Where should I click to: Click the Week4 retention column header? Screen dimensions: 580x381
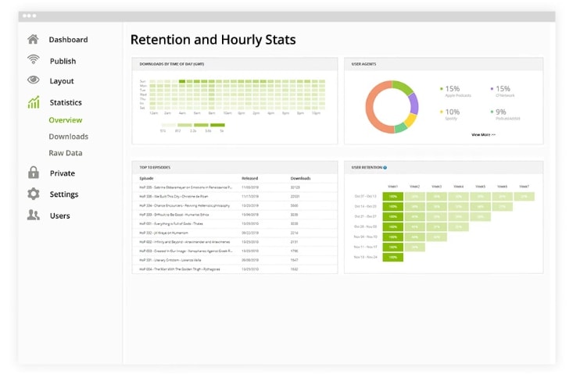coord(459,187)
